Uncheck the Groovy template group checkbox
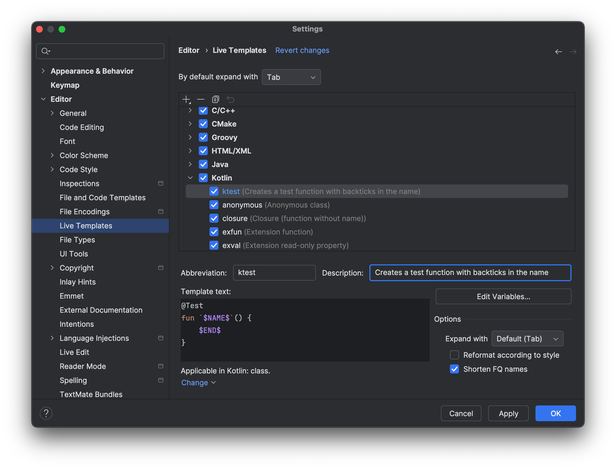This screenshot has width=616, height=469. (203, 137)
